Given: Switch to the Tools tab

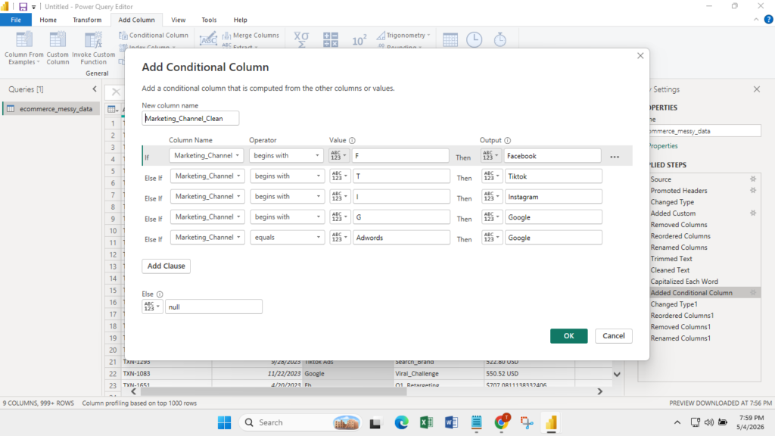Looking at the screenshot, I should pos(209,20).
